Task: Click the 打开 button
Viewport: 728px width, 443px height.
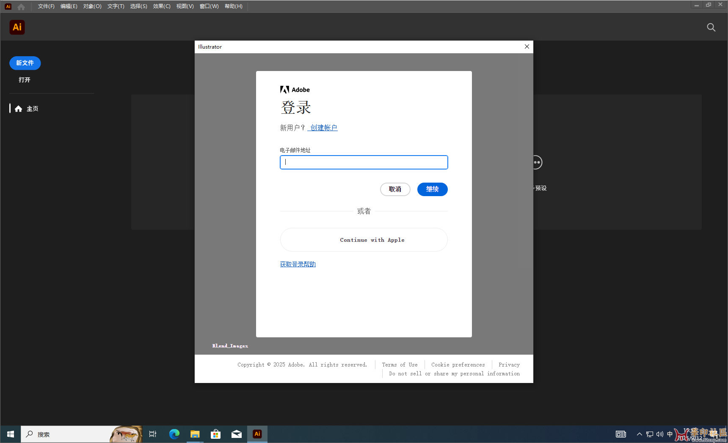Action: [x=25, y=80]
